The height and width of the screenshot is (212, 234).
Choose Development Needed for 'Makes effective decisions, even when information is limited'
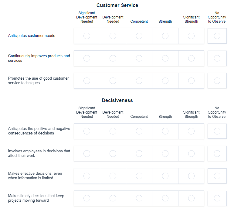click(x=113, y=176)
